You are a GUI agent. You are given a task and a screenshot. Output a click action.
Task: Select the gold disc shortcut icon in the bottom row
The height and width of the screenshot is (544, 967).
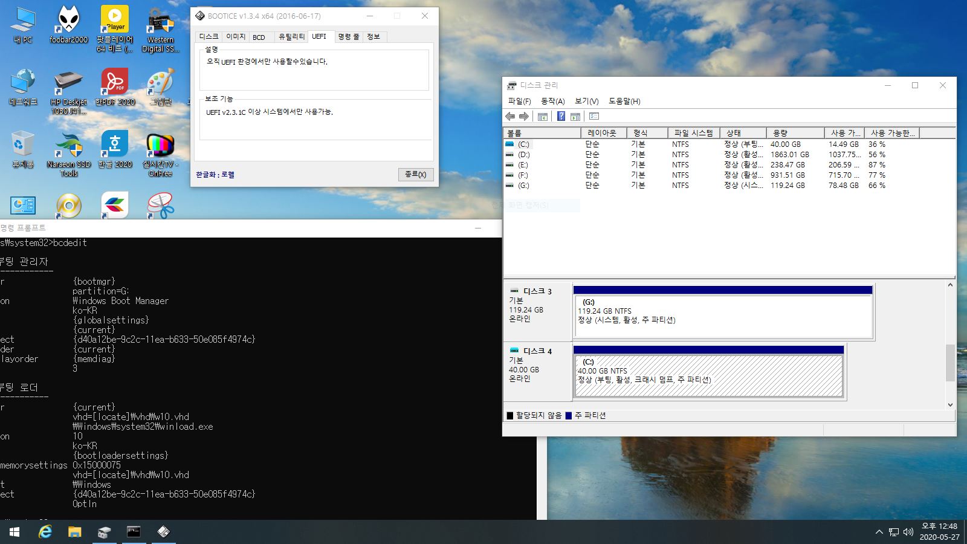[69, 206]
